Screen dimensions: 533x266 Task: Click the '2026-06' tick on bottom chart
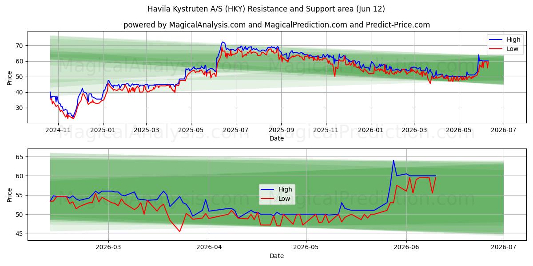[x=406, y=247]
